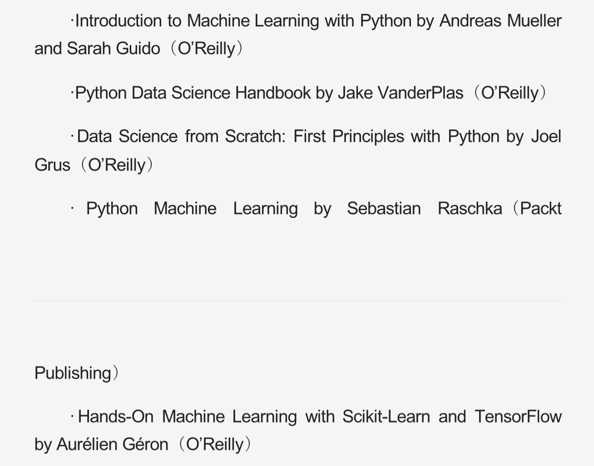Viewport: 594px width, 466px height.
Task: Click the name "Sarah Guido"
Action: click(114, 49)
